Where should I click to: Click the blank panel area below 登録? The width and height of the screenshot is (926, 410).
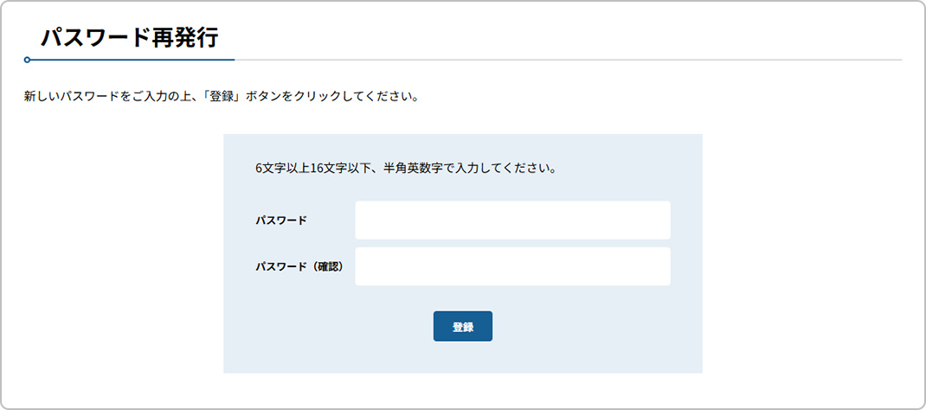[x=463, y=359]
